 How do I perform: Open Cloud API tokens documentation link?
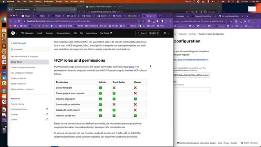tap(191, 60)
